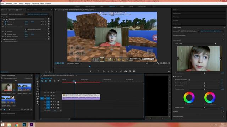Open collapsed История panel

point(176,20)
